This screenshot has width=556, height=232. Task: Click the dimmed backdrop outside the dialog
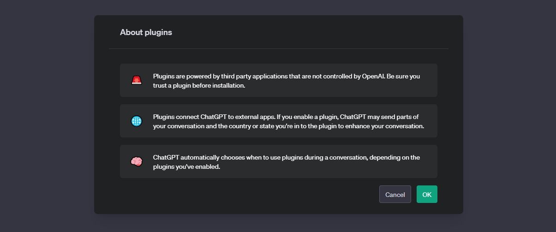46,115
